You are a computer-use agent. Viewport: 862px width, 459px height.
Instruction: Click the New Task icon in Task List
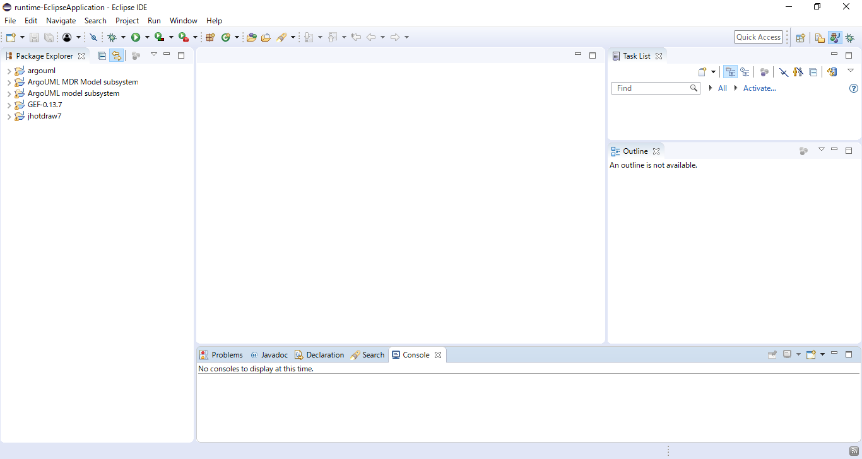(702, 72)
